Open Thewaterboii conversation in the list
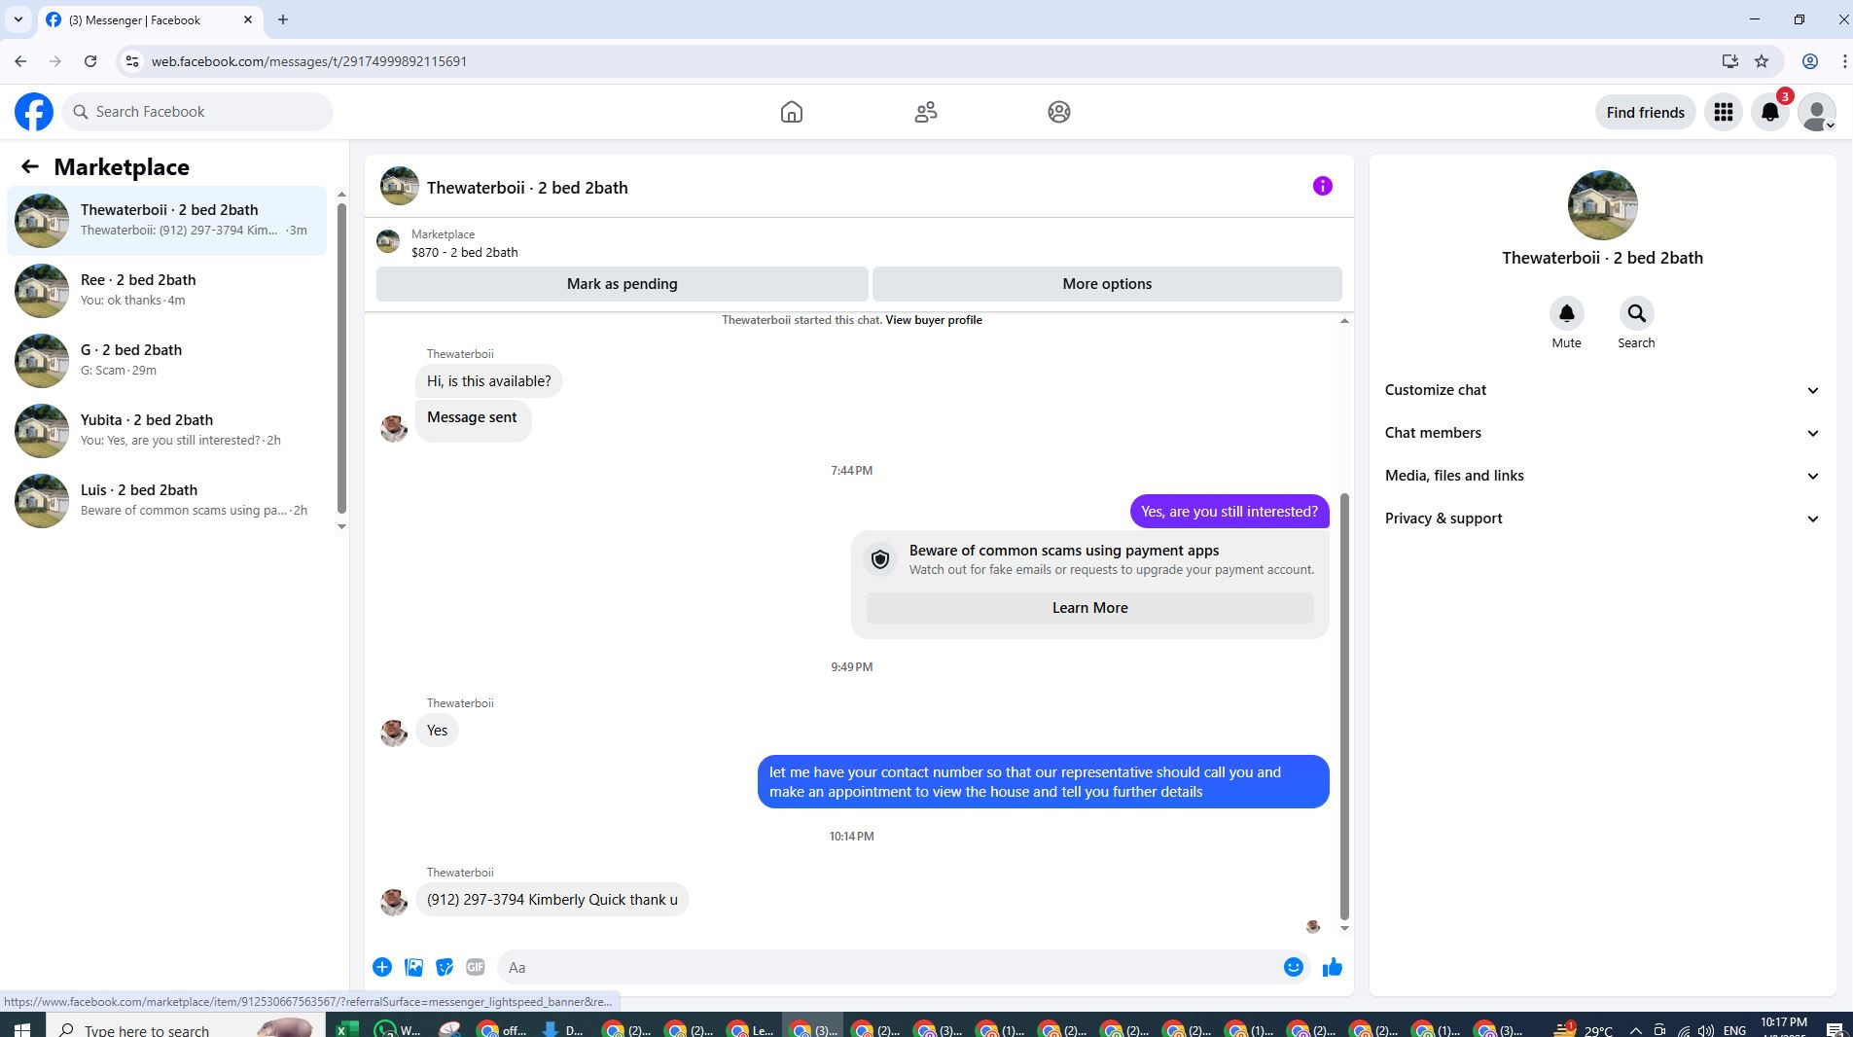The width and height of the screenshot is (1853, 1037). [x=167, y=220]
